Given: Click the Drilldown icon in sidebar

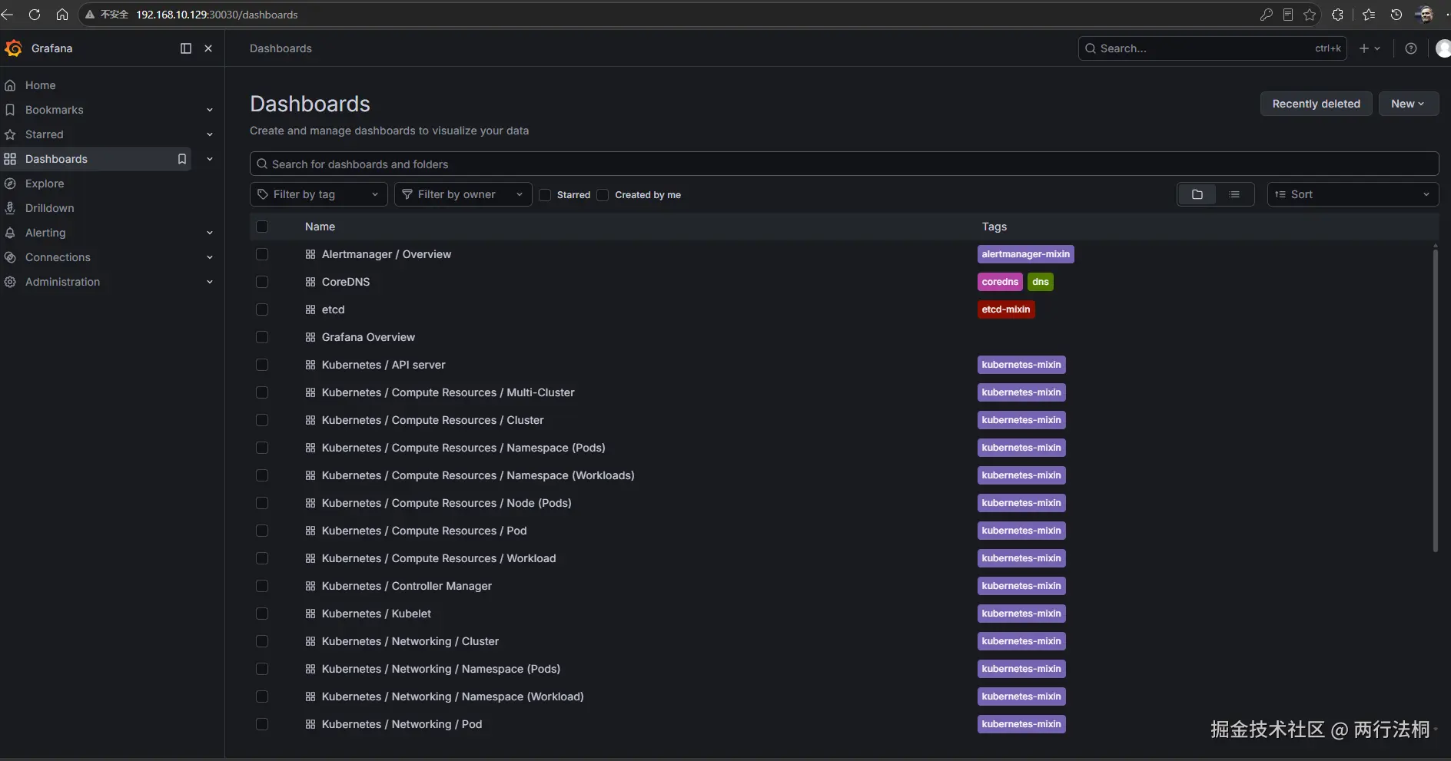Looking at the screenshot, I should point(10,208).
